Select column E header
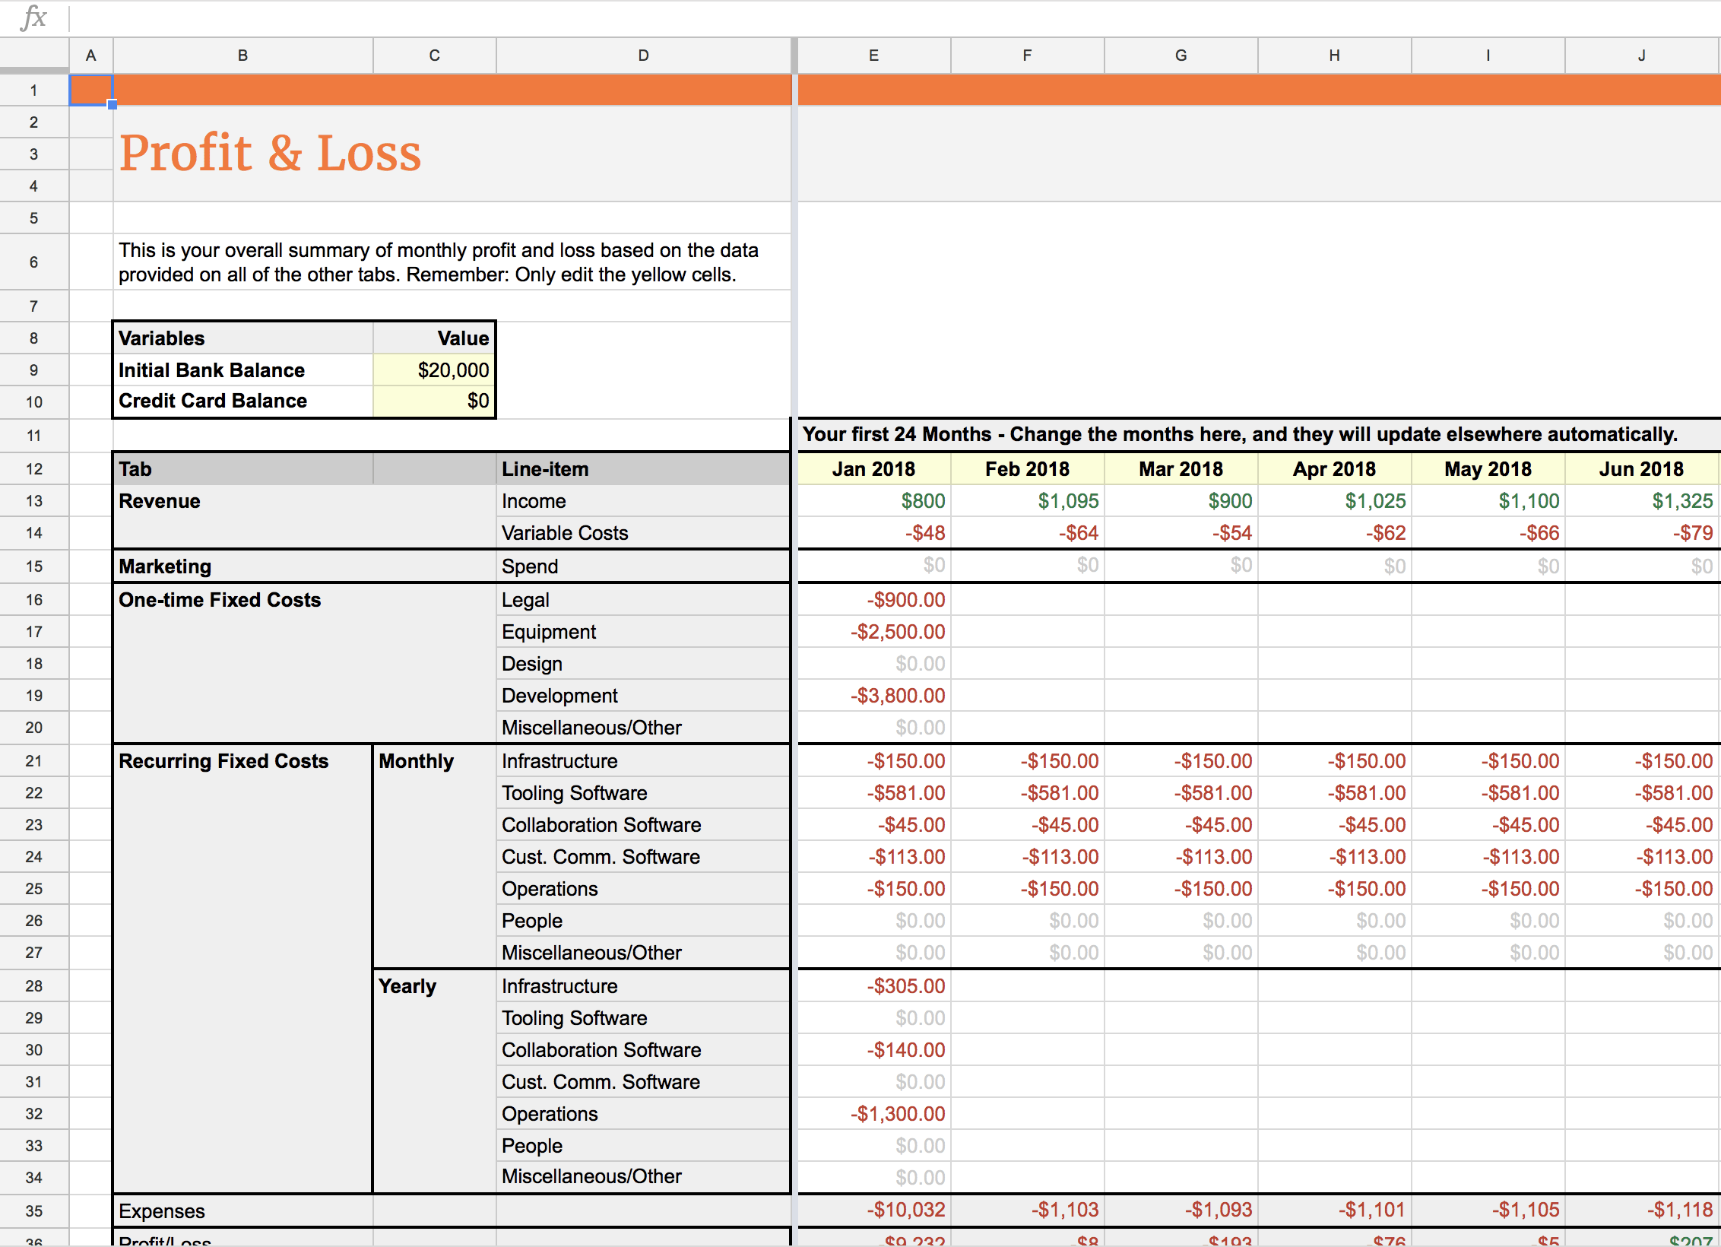 click(874, 56)
